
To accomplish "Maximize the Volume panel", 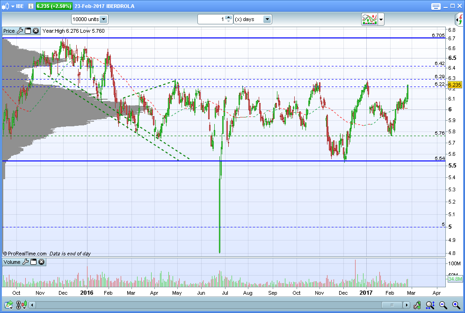I will coord(34,262).
